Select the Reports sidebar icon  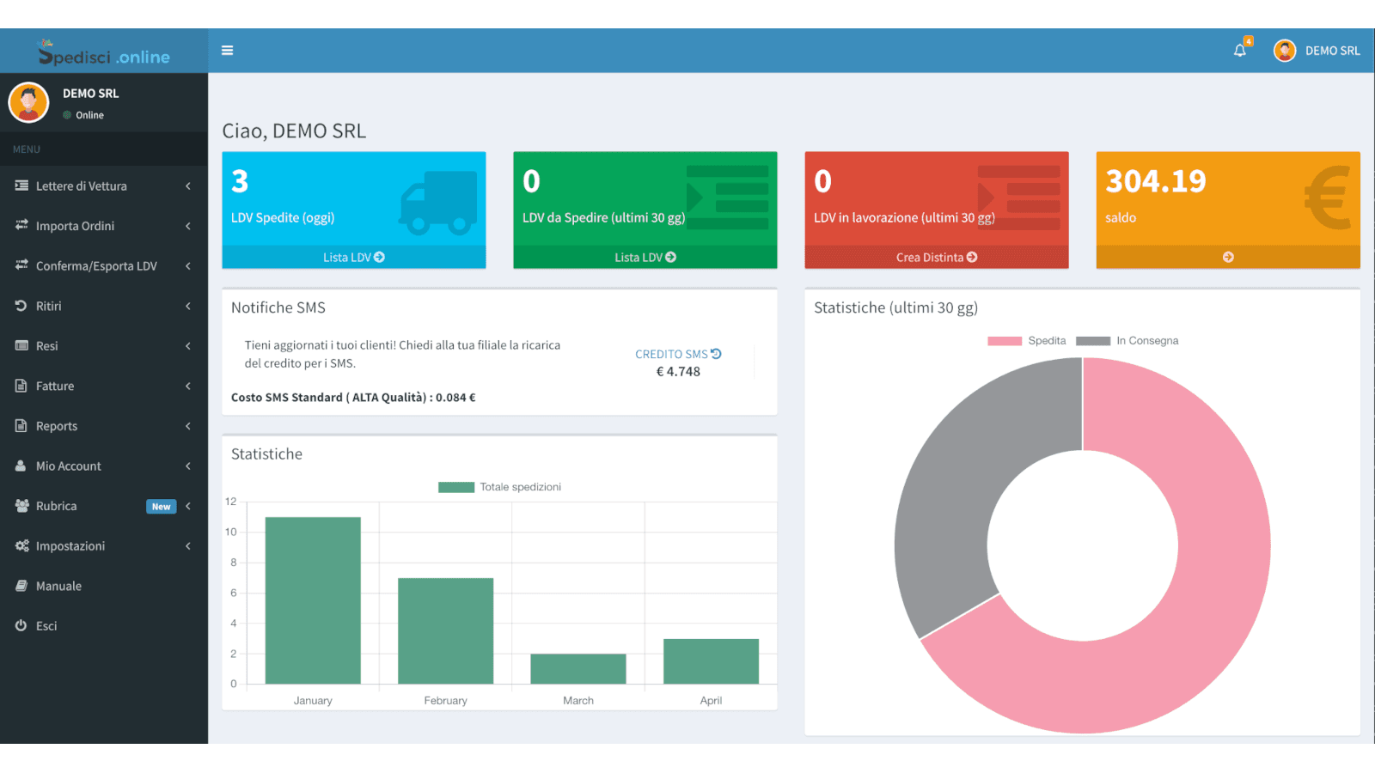[21, 426]
